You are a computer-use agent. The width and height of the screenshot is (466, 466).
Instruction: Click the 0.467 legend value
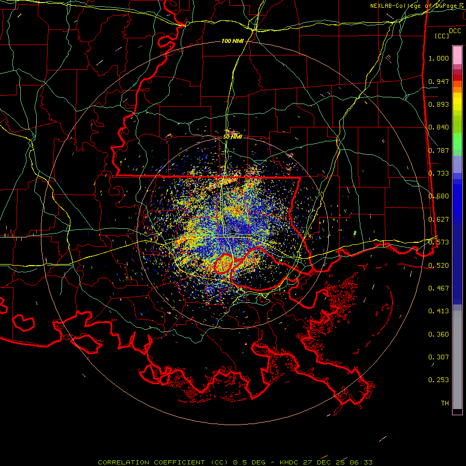439,288
